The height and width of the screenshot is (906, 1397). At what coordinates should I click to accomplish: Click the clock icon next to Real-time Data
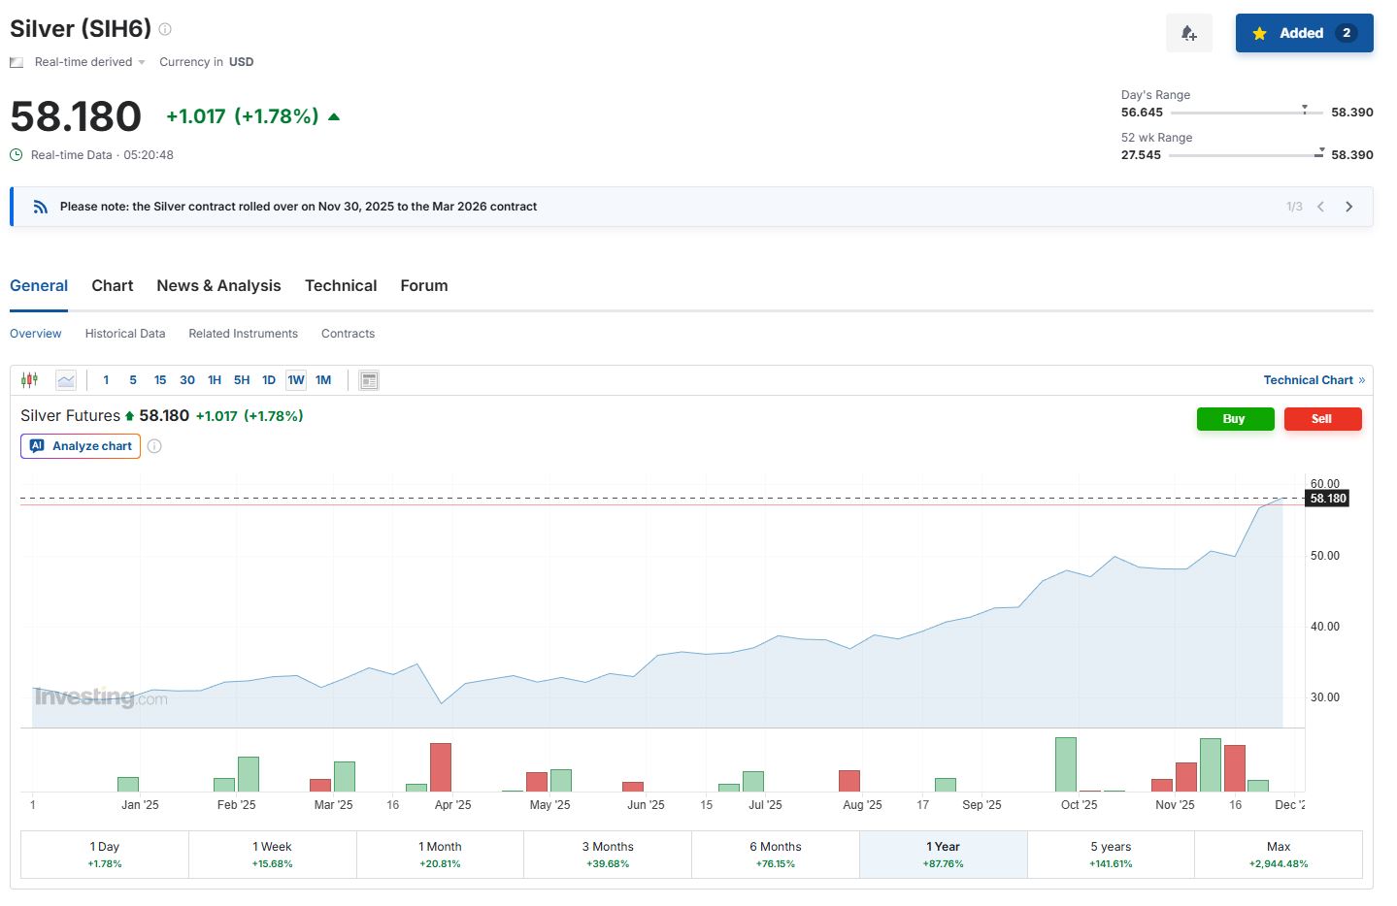[x=17, y=155]
